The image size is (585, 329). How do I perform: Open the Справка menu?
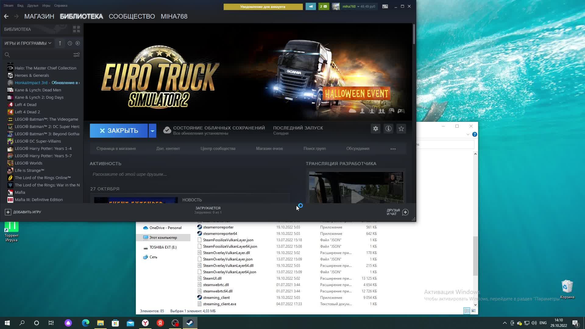[61, 5]
